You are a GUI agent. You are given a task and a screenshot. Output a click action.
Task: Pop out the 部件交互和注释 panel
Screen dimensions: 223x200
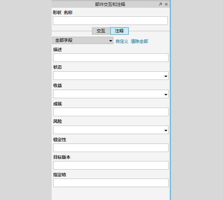(160, 4)
